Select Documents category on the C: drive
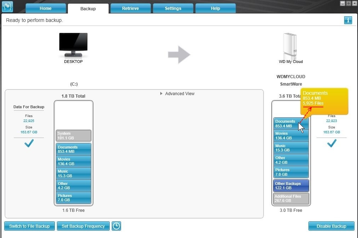This screenshot has width=358, height=238. [x=74, y=149]
